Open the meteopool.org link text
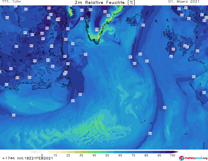Image resolution: width=208 pixels, height=161 pixels. [196, 158]
